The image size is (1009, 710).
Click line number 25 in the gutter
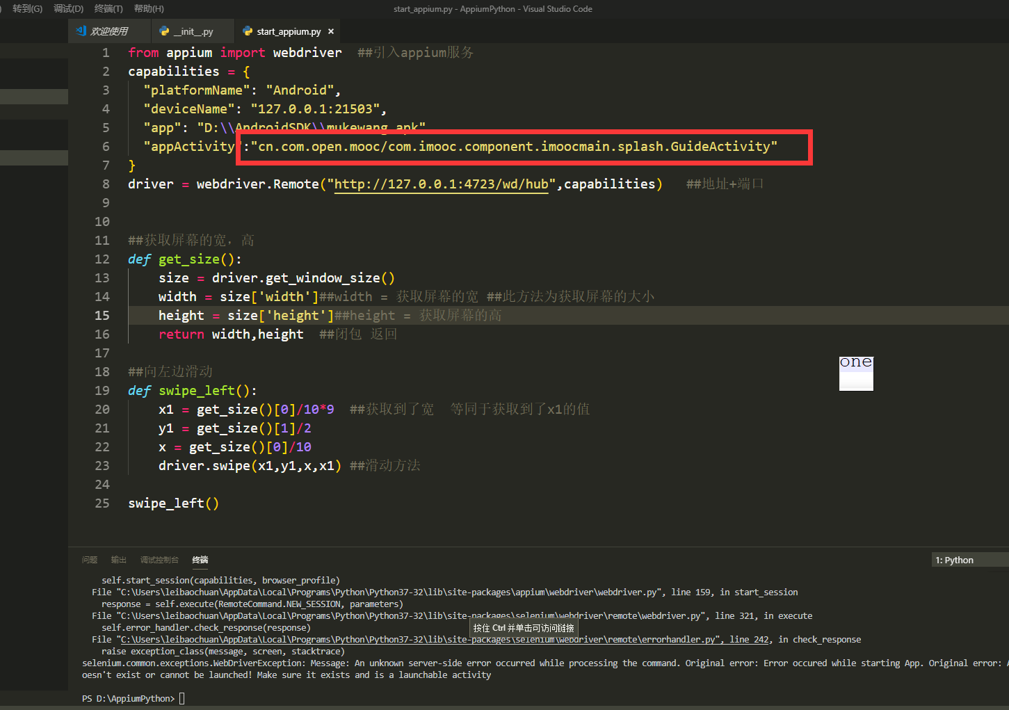coord(102,503)
